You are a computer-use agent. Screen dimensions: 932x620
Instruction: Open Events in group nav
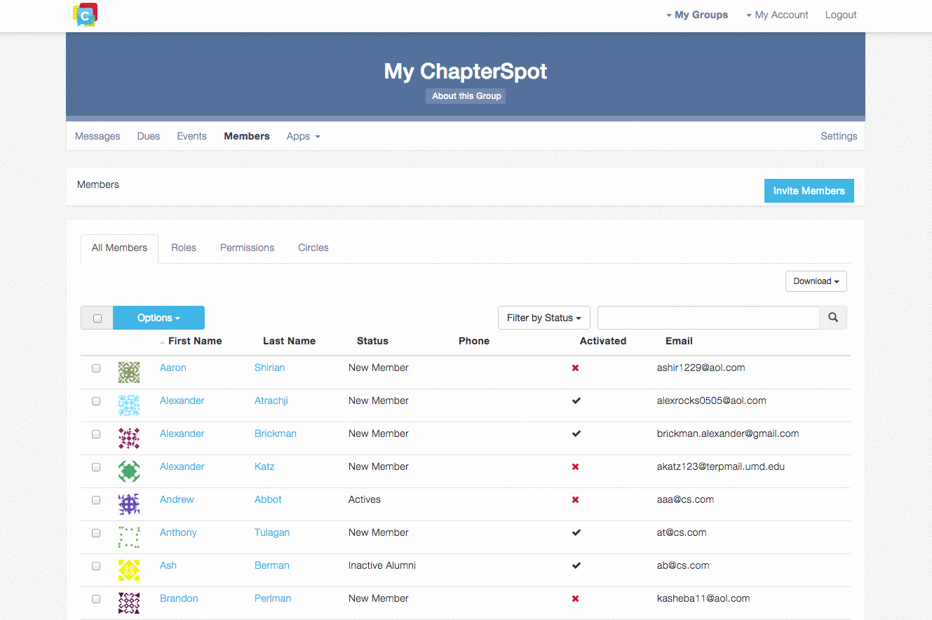coord(191,136)
